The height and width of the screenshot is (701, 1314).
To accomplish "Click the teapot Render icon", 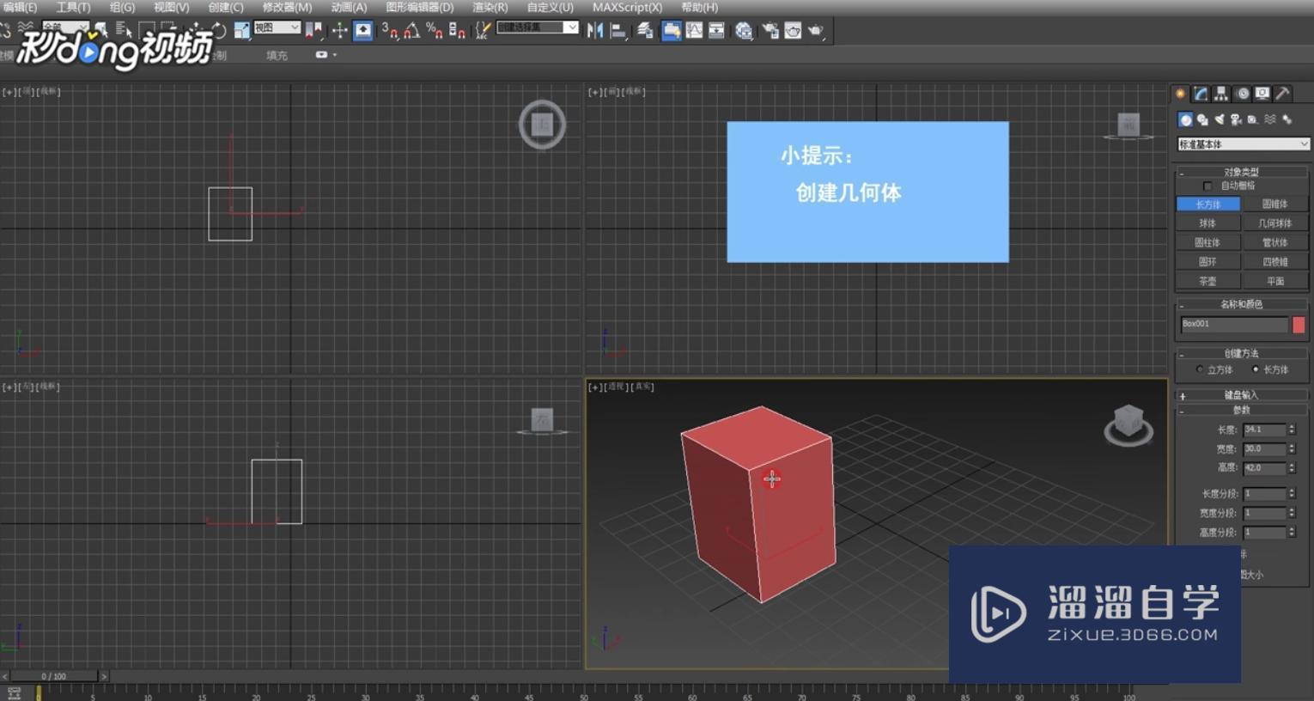I will coord(814,31).
